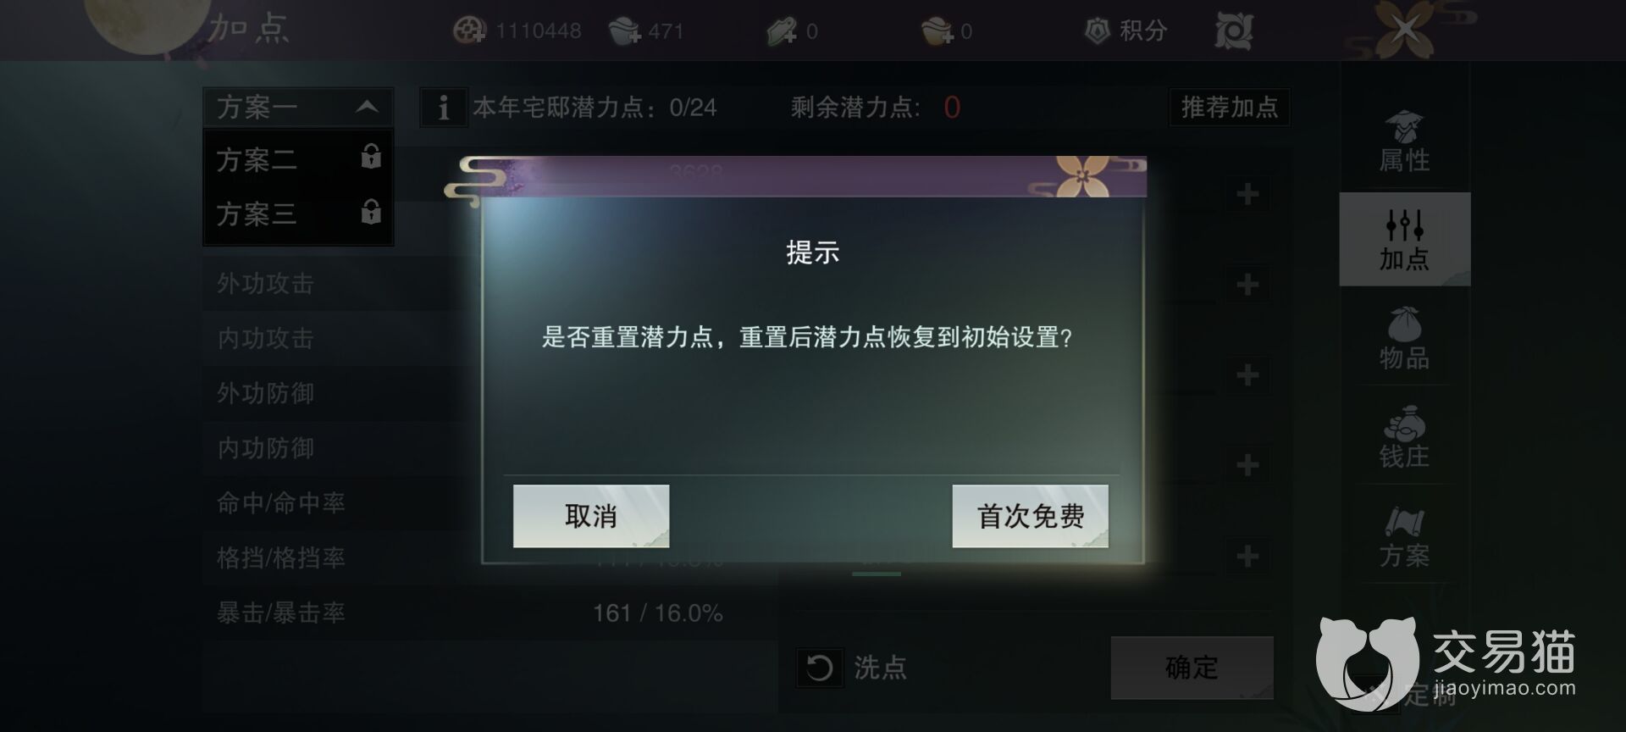This screenshot has height=732, width=1626.
Task: Click the 积分 shield icon in the top bar
Action: pos(1098,31)
